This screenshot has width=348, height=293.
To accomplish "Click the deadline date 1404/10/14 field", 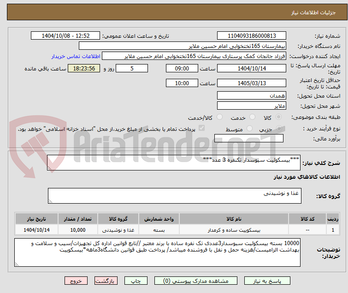I will [252, 68].
